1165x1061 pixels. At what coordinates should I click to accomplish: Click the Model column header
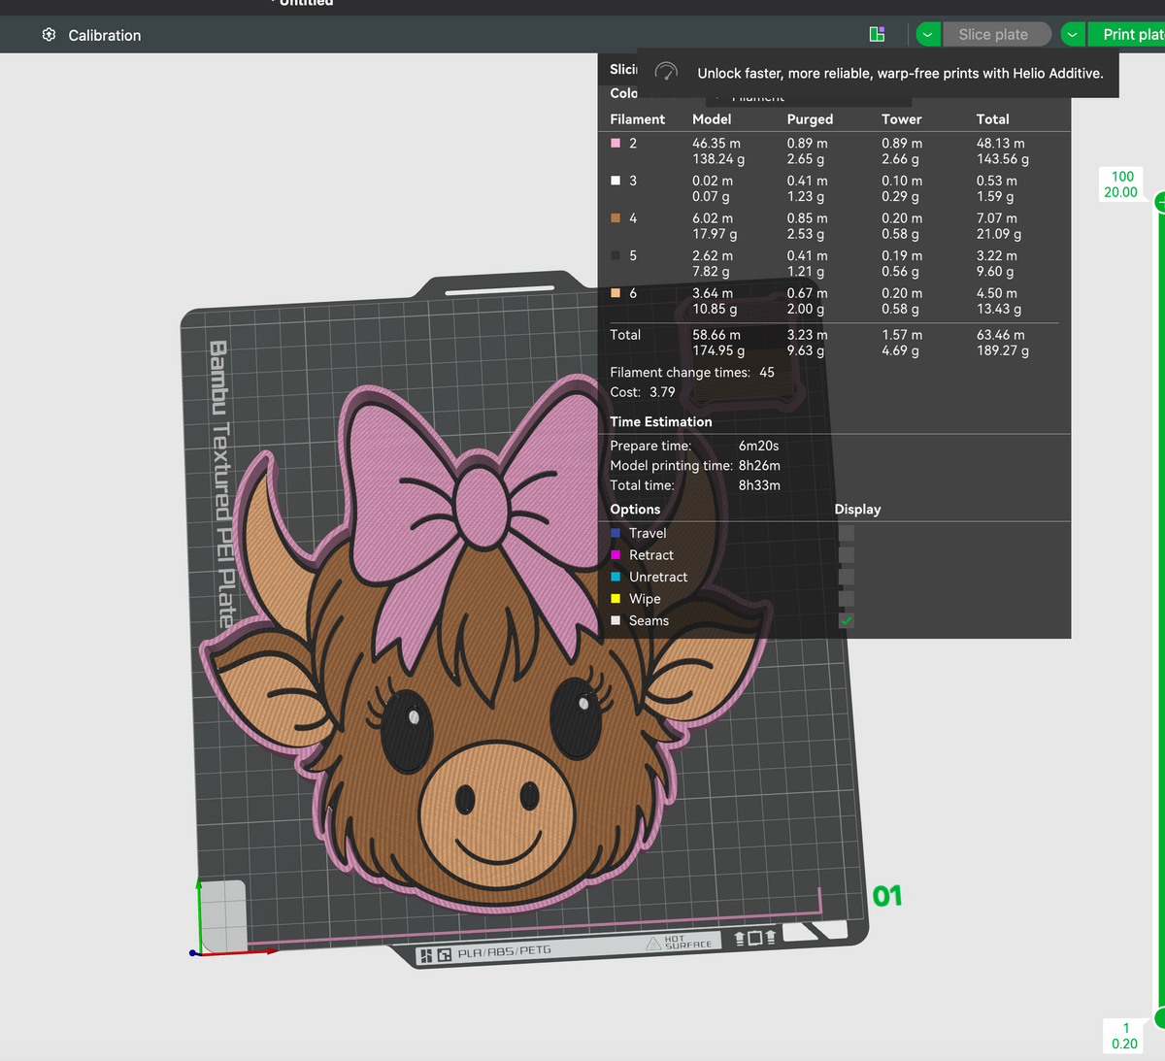(712, 119)
